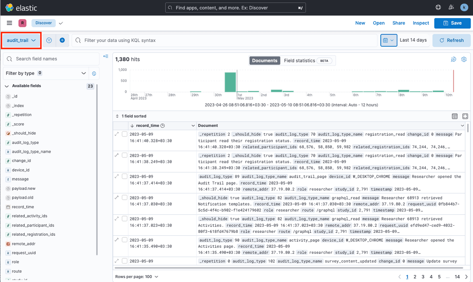
Task: Click the Save button
Action: pyautogui.click(x=452, y=23)
